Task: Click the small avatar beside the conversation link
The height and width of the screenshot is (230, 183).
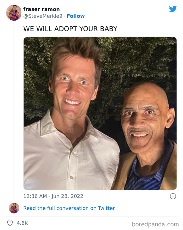Action: pyautogui.click(x=14, y=208)
